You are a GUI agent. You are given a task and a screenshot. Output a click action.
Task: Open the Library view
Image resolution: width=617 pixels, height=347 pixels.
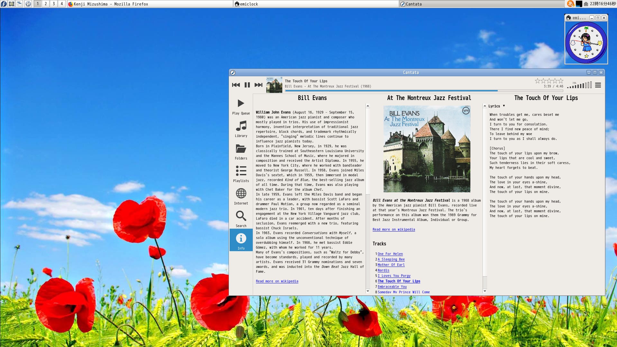pyautogui.click(x=241, y=129)
